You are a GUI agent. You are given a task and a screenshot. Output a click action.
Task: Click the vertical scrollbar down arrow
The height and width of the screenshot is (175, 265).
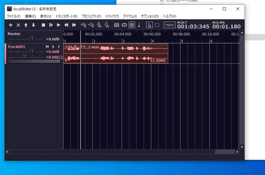(242, 147)
